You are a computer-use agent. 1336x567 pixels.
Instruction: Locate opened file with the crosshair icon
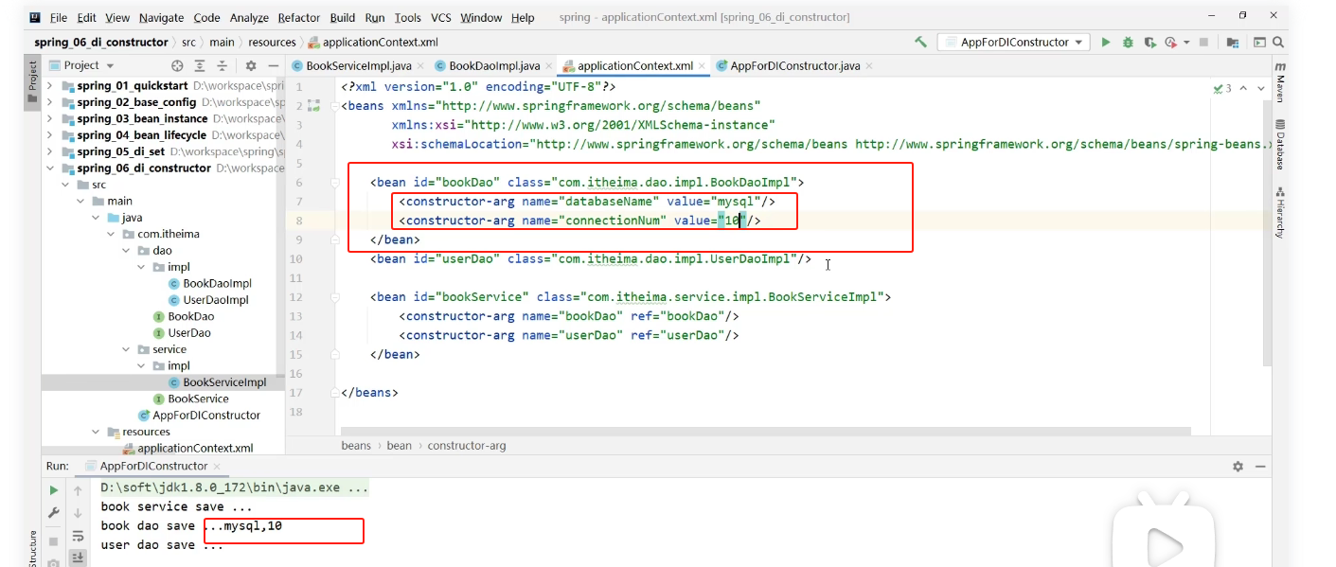176,65
